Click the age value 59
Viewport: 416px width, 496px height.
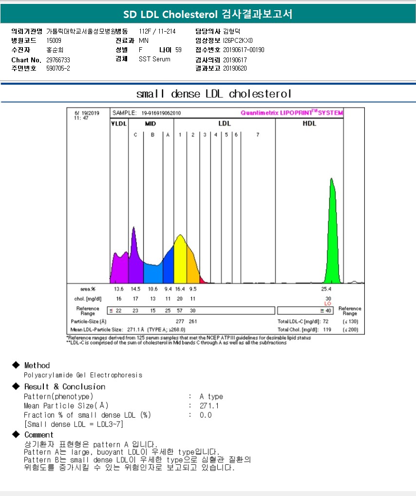(x=179, y=50)
